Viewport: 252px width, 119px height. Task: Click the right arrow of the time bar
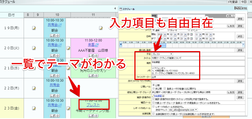click(243, 45)
